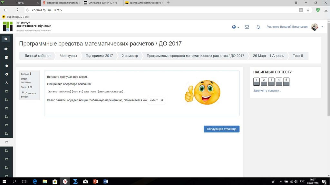Open Task View from taskbar
Screen dimensions: 330x185
click(24, 181)
